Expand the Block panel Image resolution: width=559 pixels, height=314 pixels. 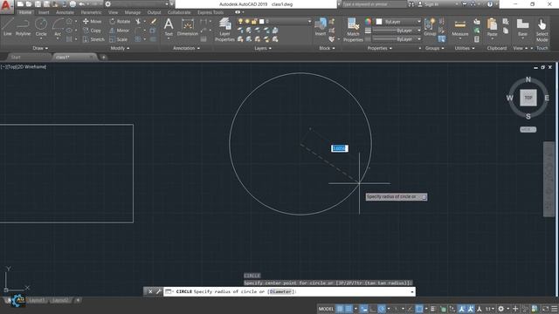[327, 48]
